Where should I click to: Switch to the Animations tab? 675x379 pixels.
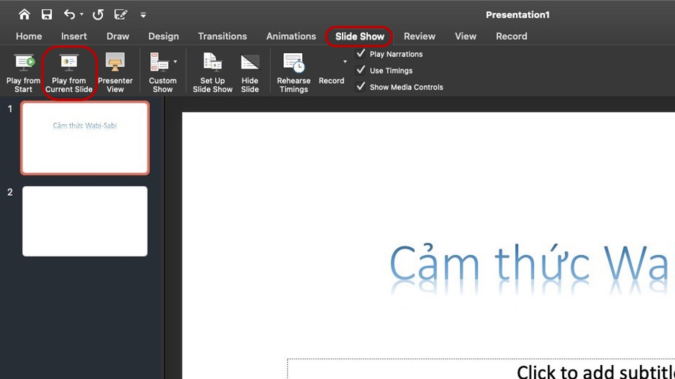(x=291, y=36)
